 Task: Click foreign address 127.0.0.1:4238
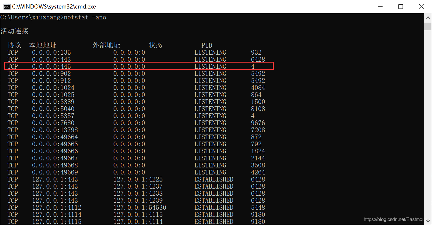pos(138,194)
